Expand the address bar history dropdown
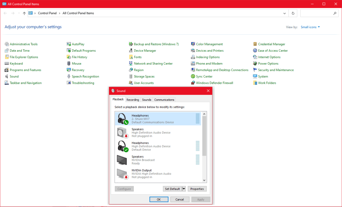 tap(285, 13)
